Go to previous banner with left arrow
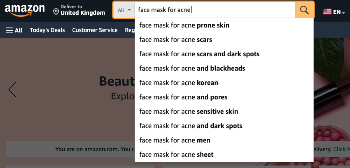Screen dimensions: 350x168 12,90
